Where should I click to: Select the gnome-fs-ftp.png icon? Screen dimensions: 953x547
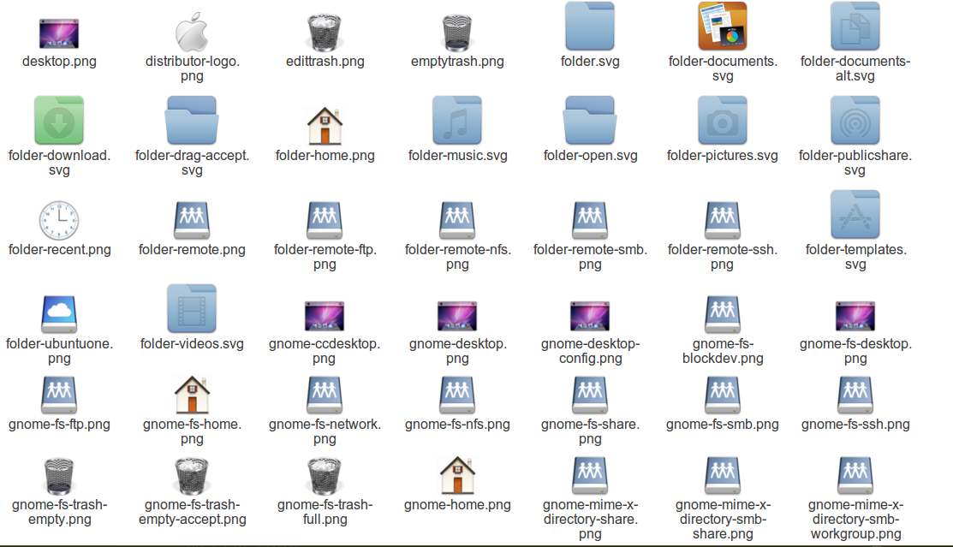pyautogui.click(x=59, y=395)
